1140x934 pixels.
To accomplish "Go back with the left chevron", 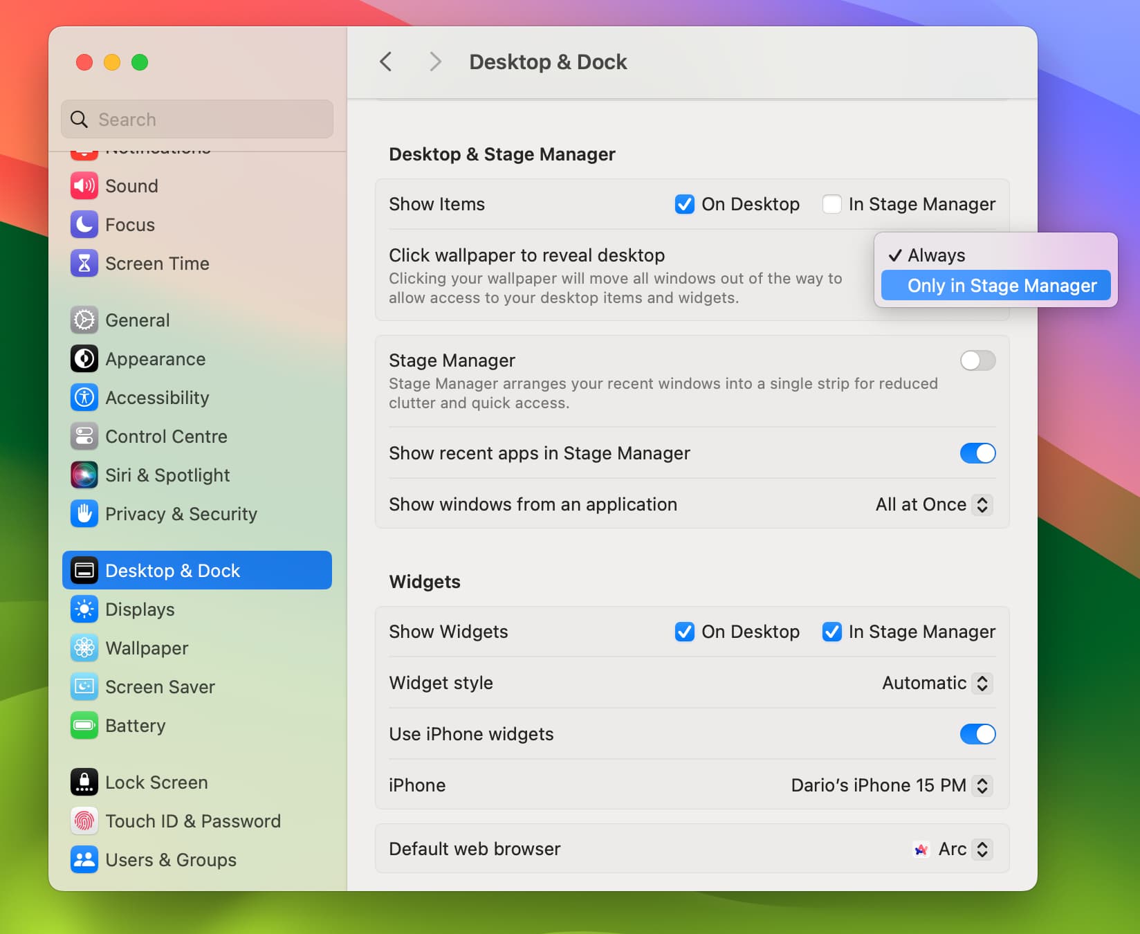I will point(386,62).
